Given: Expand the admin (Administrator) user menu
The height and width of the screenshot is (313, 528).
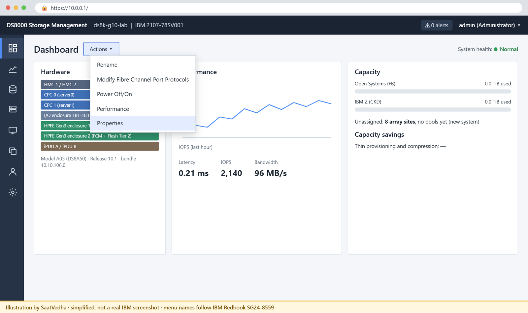Looking at the screenshot, I should click(489, 25).
